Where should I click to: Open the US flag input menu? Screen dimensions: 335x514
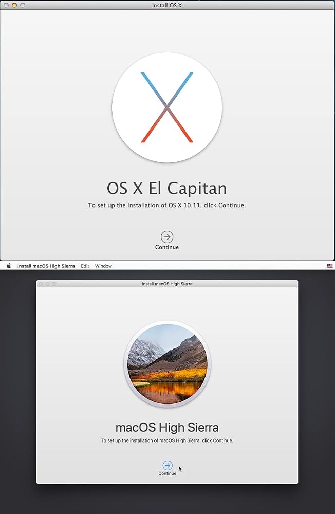(330, 266)
